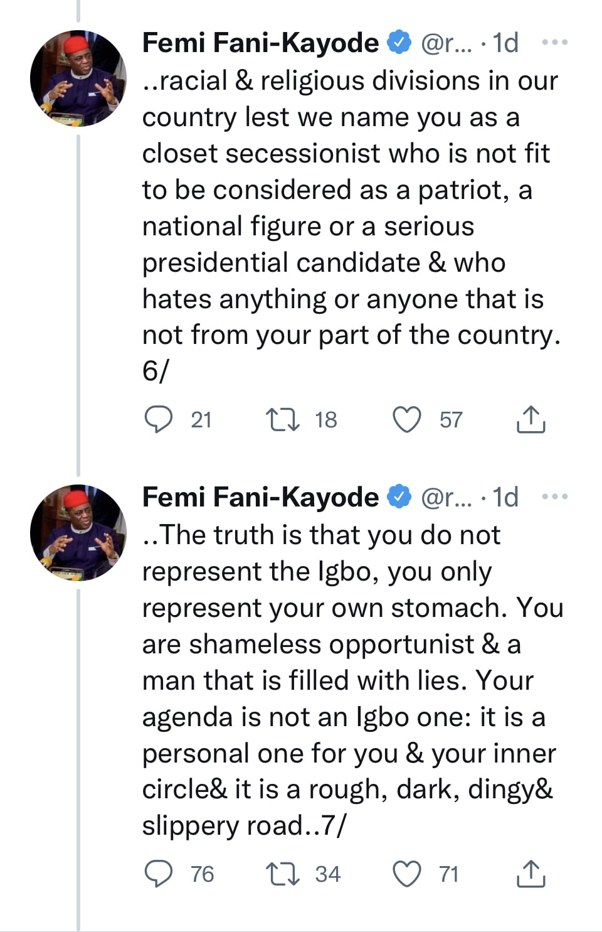Open reply on tweet with 76 comments
Screen dimensions: 602x932
(x=158, y=874)
